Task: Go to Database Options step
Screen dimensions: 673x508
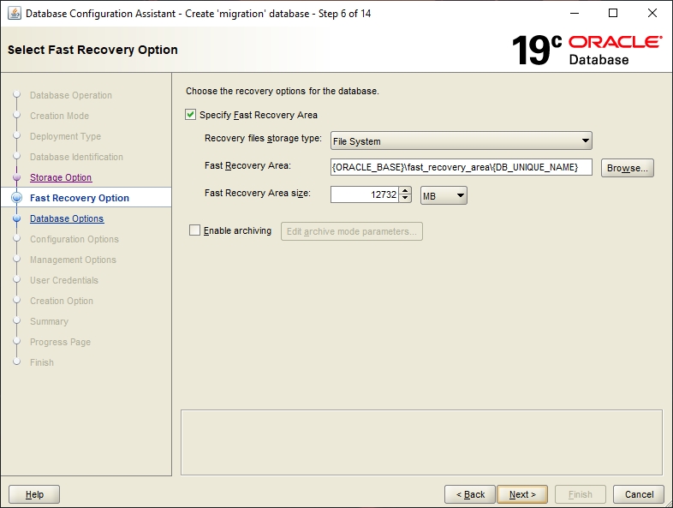Action: tap(67, 218)
